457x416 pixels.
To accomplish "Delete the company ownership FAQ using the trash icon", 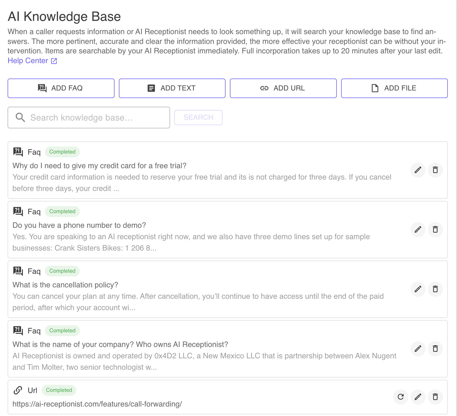I will click(435, 349).
